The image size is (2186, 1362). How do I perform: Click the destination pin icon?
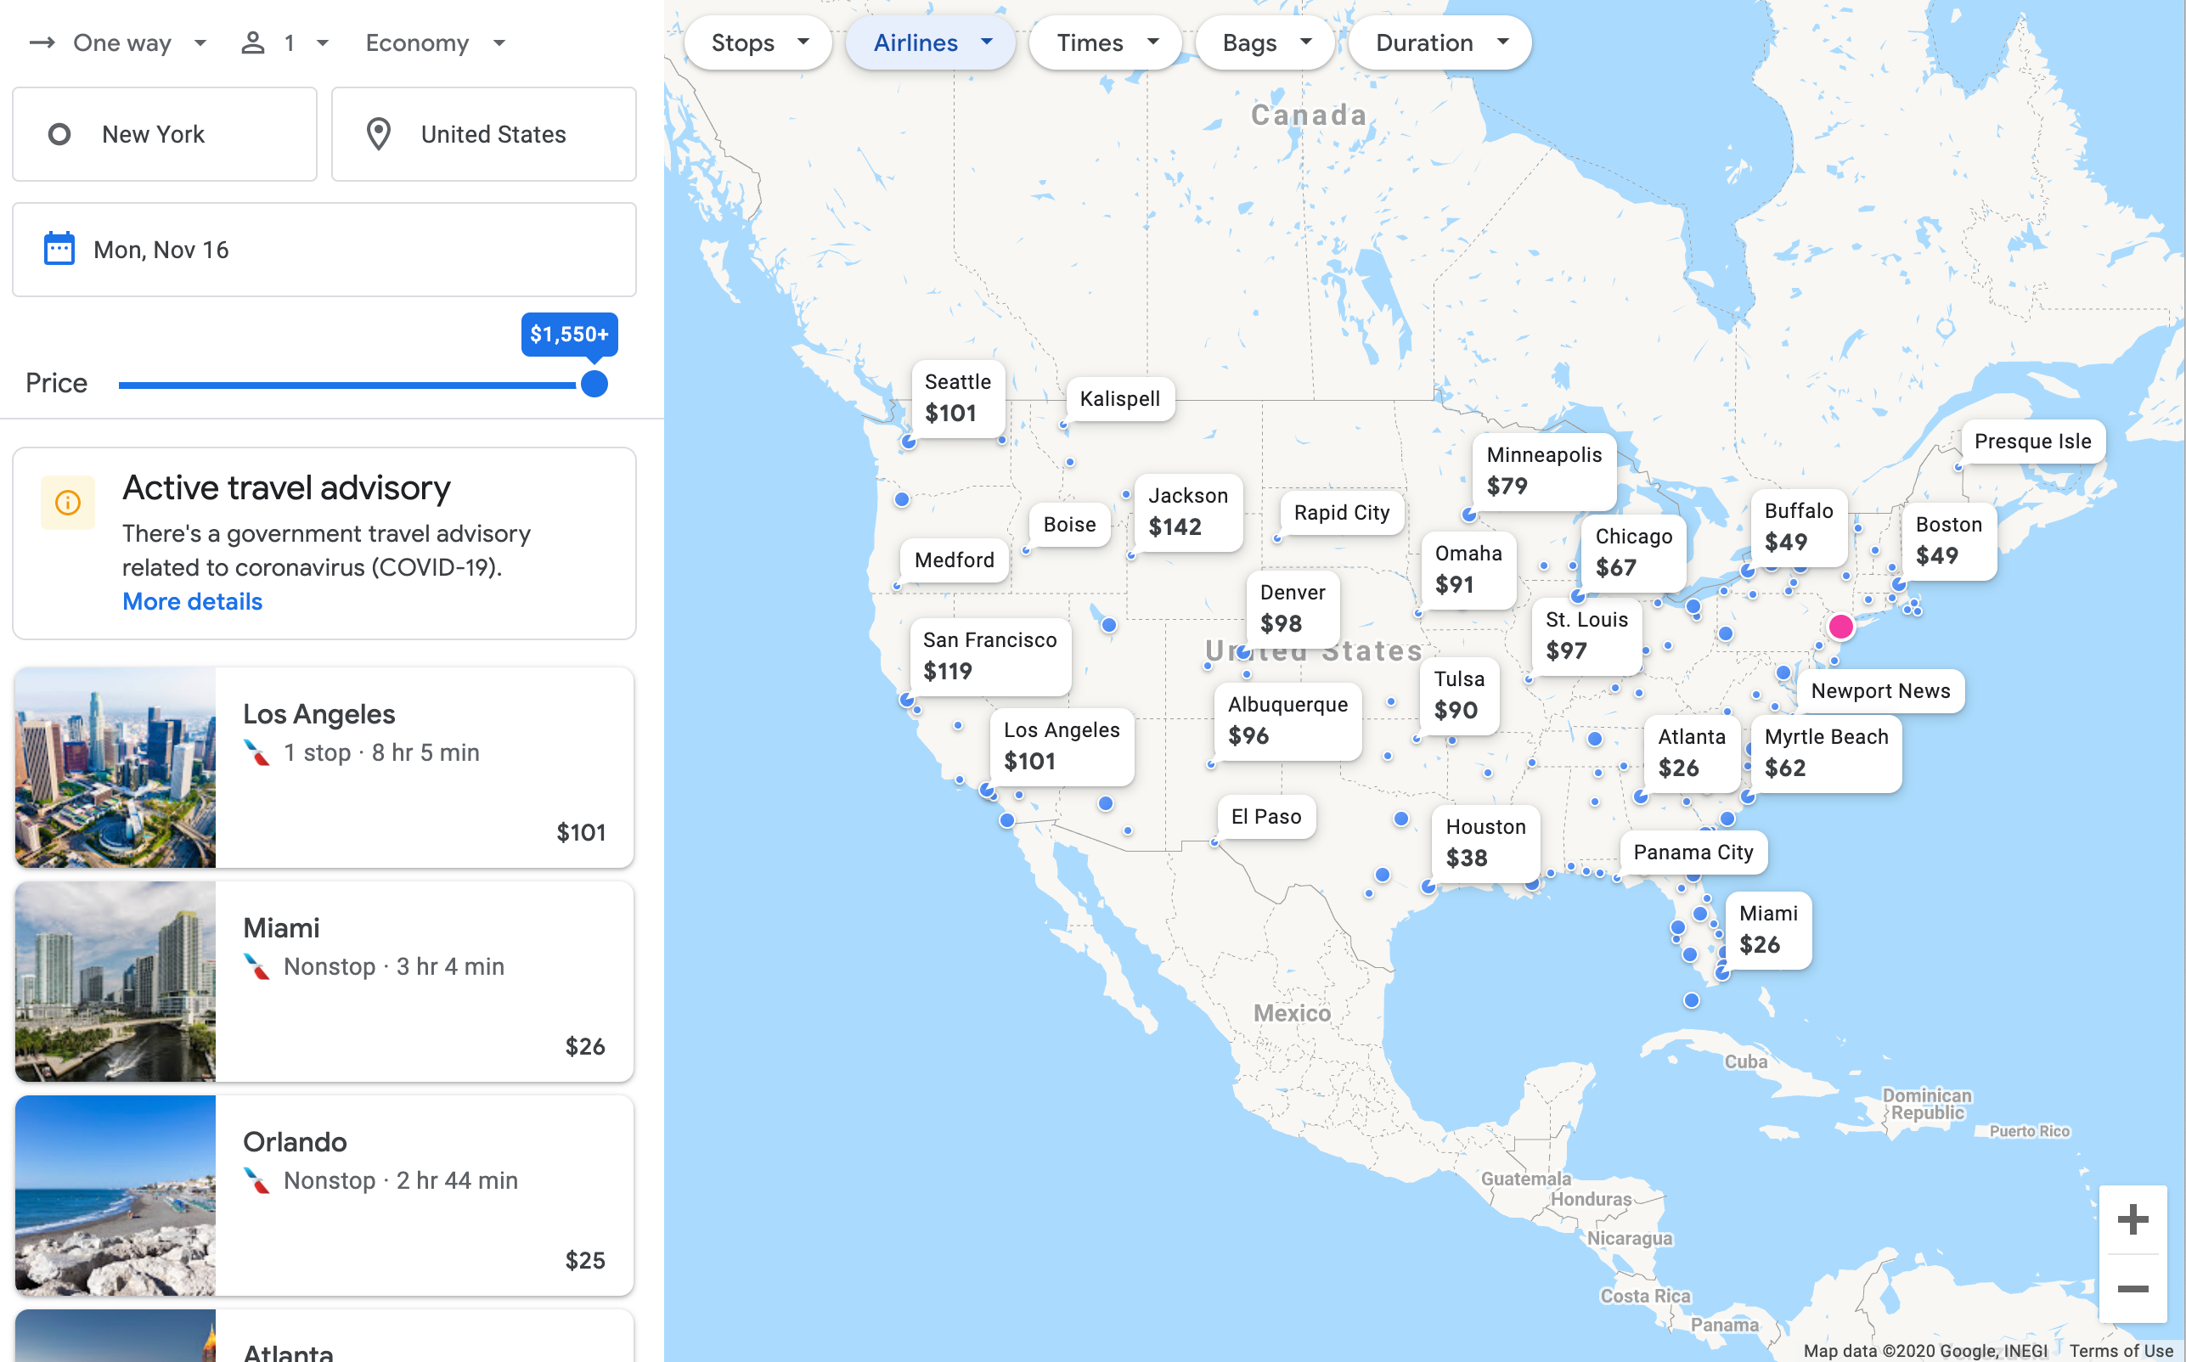(378, 134)
